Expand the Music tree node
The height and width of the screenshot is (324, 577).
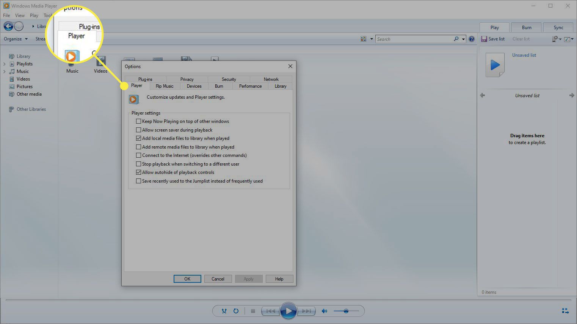(x=5, y=71)
